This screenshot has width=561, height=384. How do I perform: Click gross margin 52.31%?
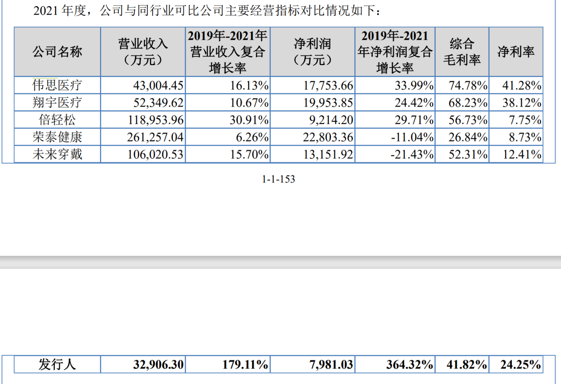pyautogui.click(x=468, y=154)
